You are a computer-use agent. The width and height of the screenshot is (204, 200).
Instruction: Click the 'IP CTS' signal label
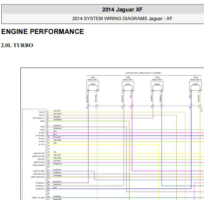pos(42,145)
